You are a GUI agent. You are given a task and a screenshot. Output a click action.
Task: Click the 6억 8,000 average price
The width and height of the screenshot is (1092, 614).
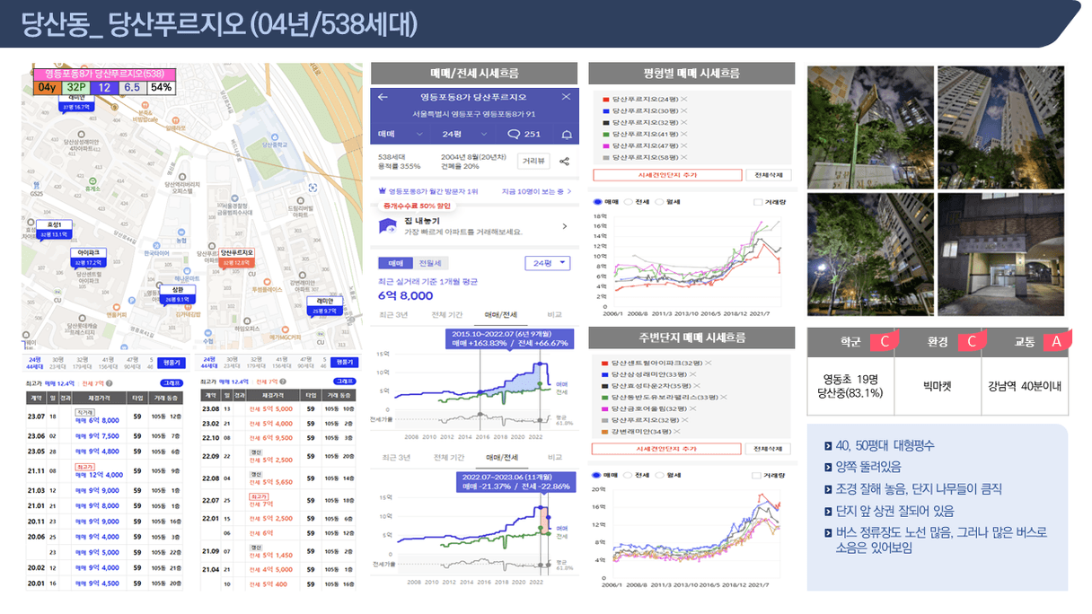(405, 295)
